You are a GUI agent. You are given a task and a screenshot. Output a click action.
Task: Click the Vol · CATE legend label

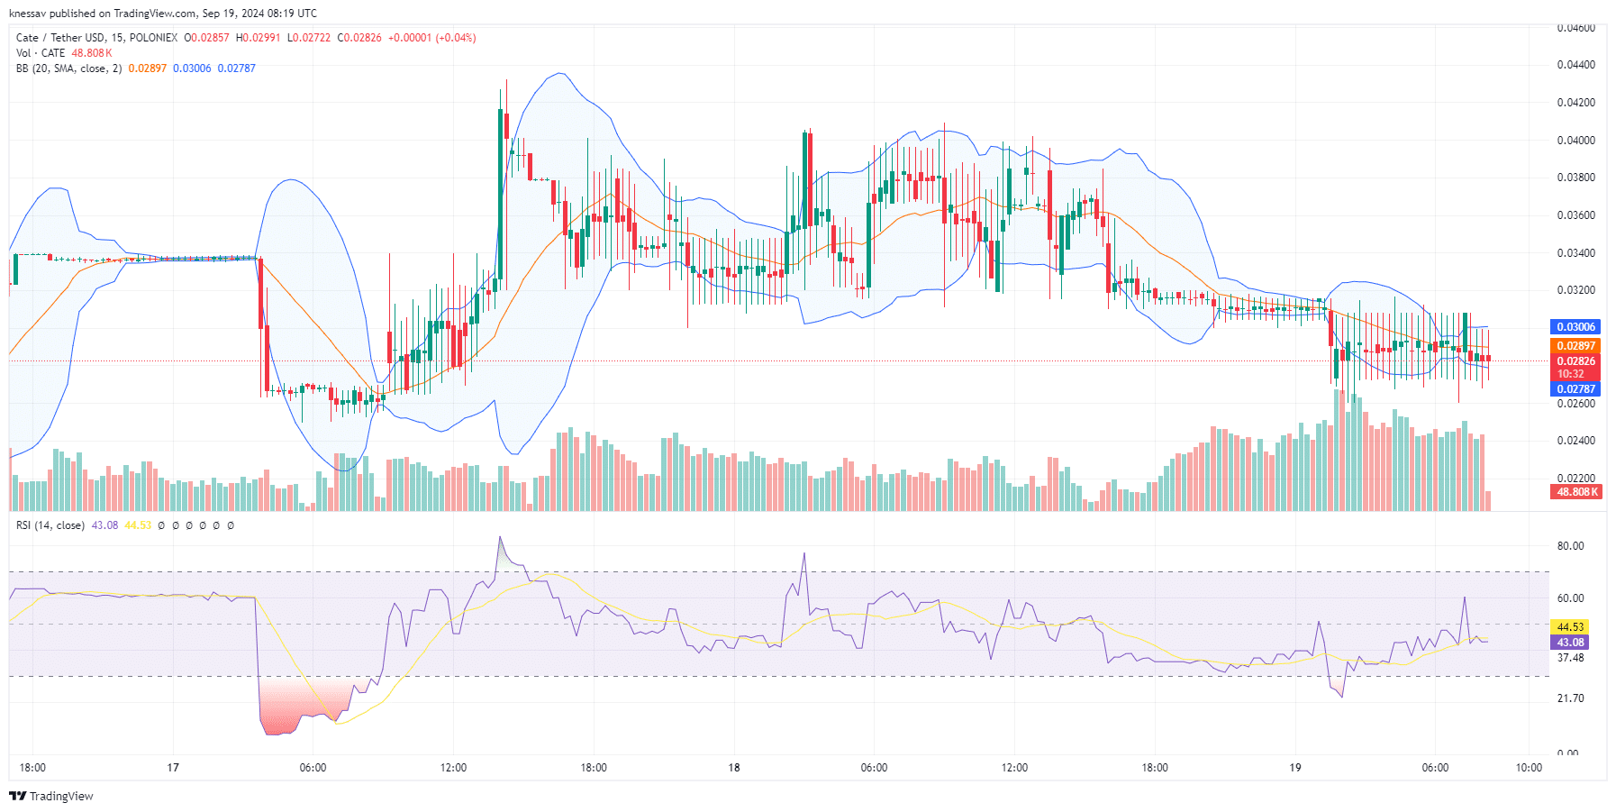[41, 53]
